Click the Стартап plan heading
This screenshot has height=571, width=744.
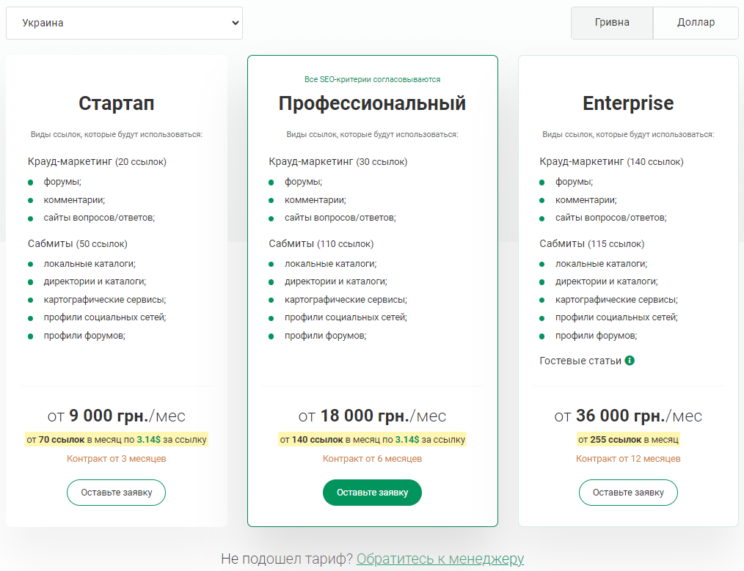pos(117,103)
